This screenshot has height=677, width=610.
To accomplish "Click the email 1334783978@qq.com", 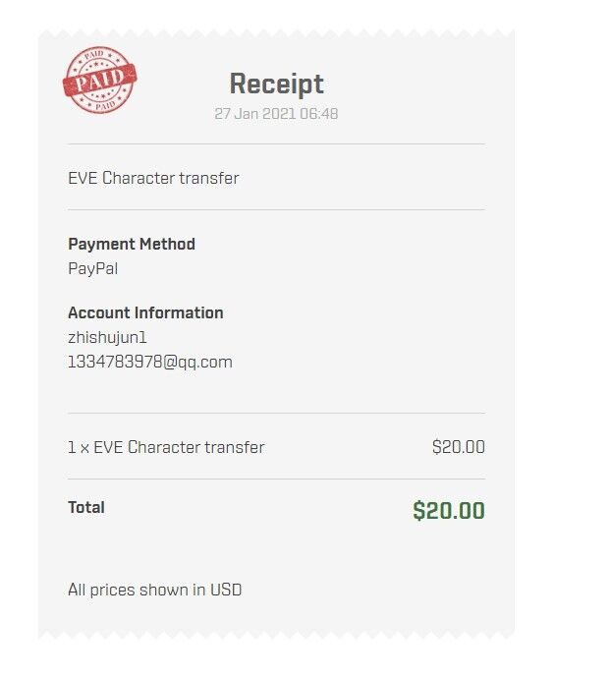I will coord(150,362).
